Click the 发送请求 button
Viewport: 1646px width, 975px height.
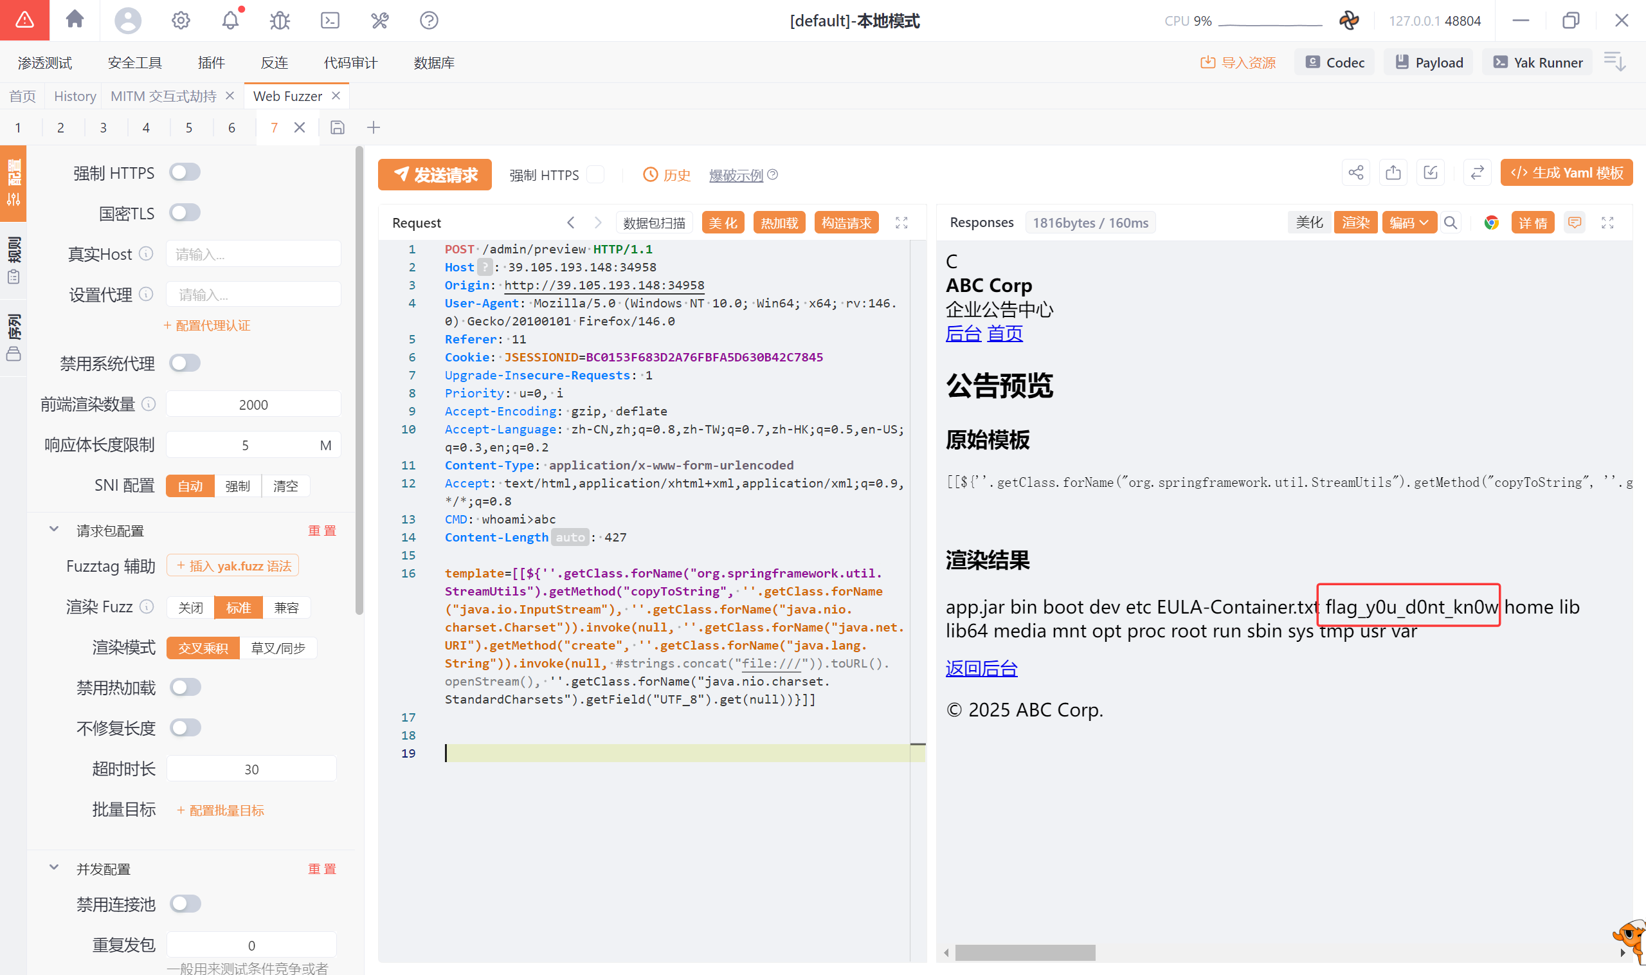[x=435, y=175]
